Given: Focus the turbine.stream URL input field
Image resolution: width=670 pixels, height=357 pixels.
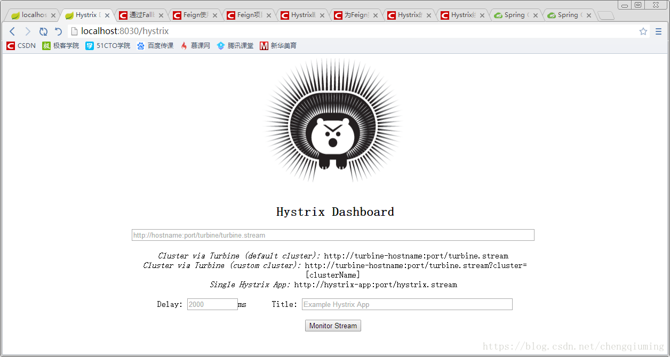Looking at the screenshot, I should 333,235.
